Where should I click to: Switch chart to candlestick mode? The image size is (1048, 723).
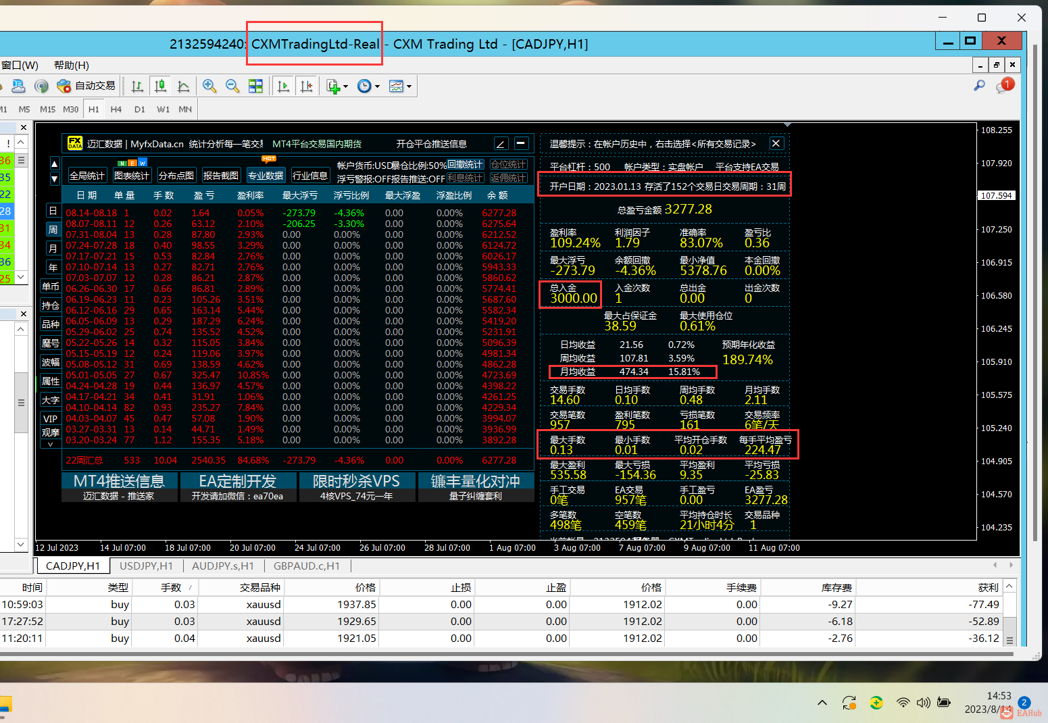[161, 86]
